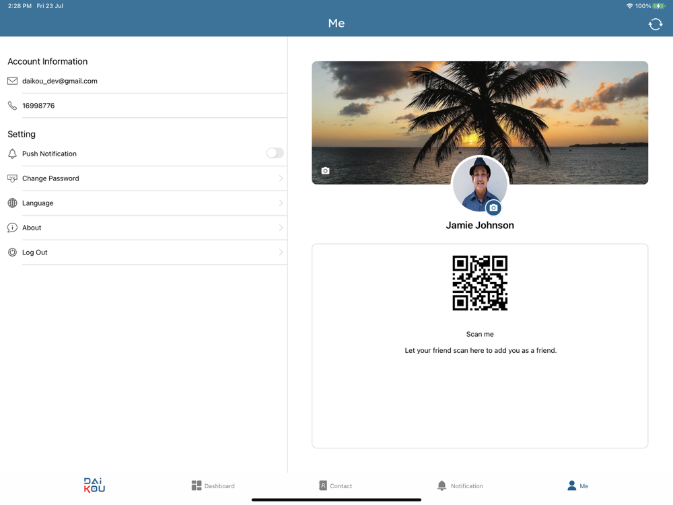Click the phone number 16998776
Screen dimensions: 673x505
coord(38,106)
